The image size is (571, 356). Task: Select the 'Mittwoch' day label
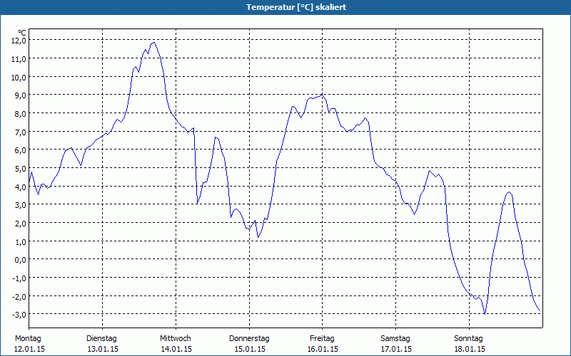[176, 339]
